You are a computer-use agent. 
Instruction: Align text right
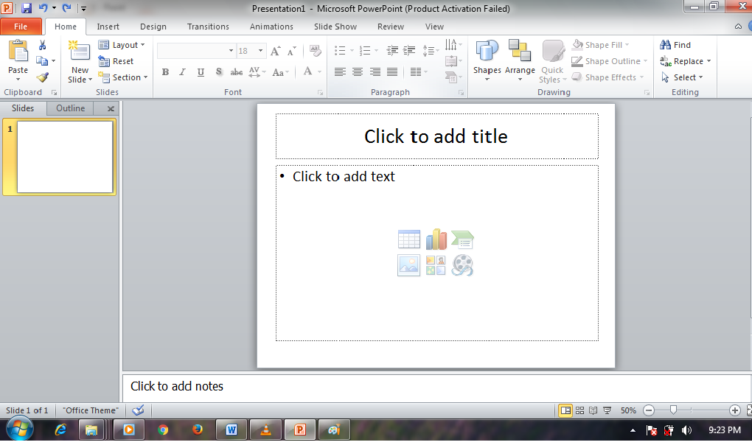pos(375,72)
